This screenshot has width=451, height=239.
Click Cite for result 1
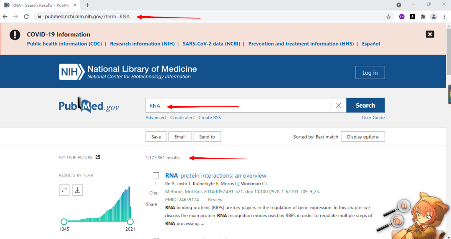click(153, 193)
